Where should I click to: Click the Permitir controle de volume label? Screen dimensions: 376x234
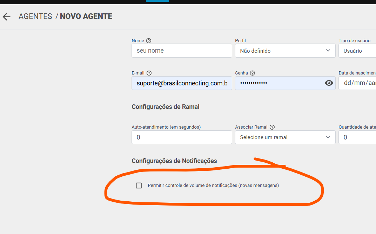tap(213, 186)
